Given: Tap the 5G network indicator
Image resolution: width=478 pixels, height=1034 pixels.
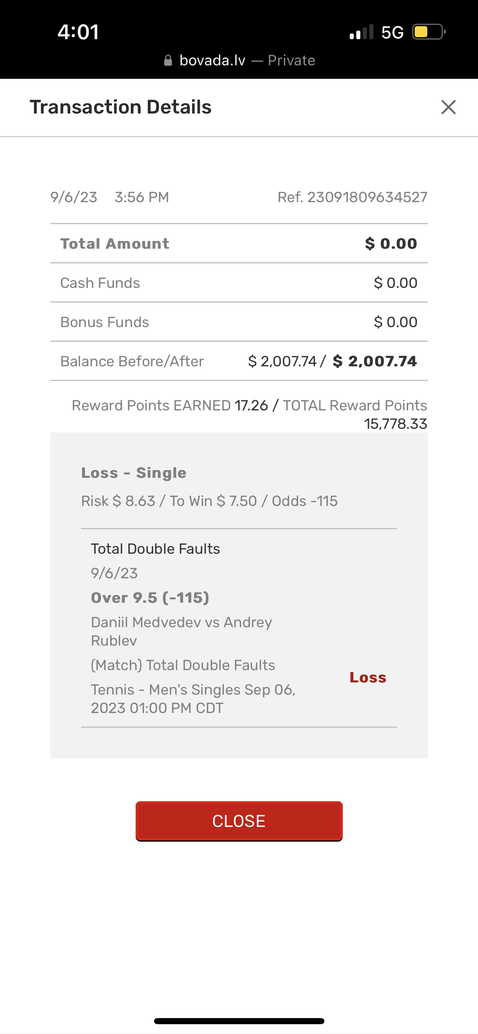Looking at the screenshot, I should pos(392,32).
